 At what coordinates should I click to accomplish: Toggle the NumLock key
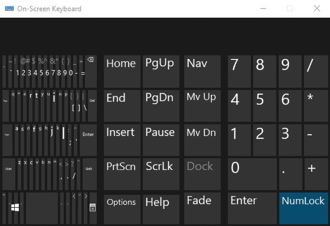(x=303, y=207)
